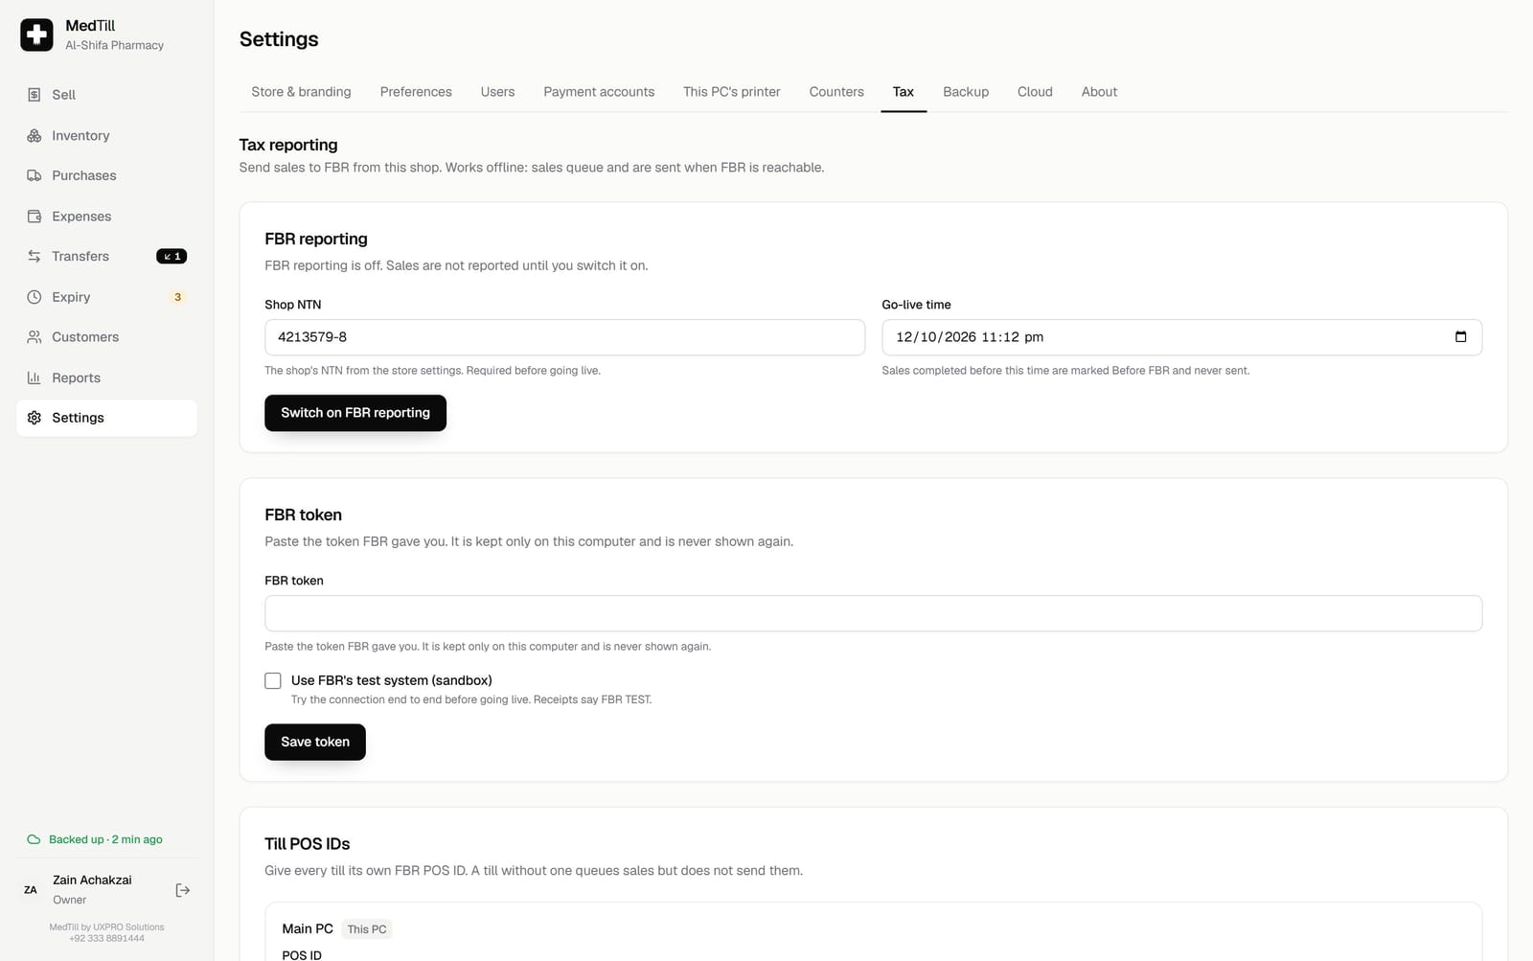
Task: Switch to the Backup tab
Action: point(966,92)
